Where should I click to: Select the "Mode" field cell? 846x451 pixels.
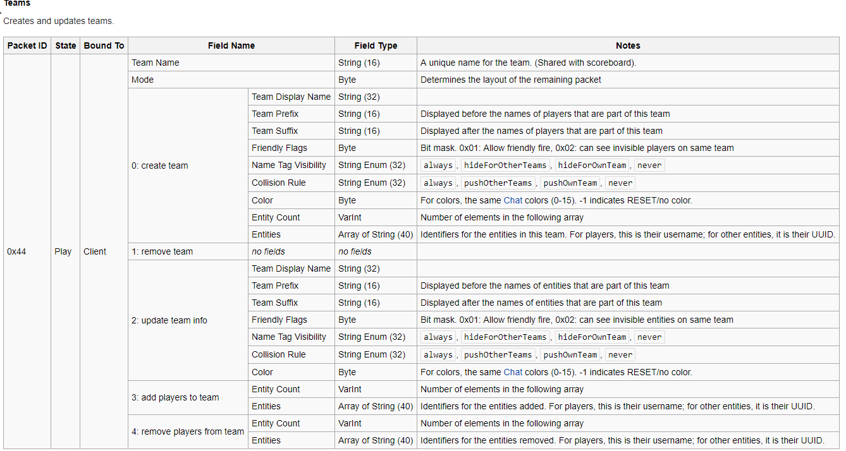(x=231, y=80)
